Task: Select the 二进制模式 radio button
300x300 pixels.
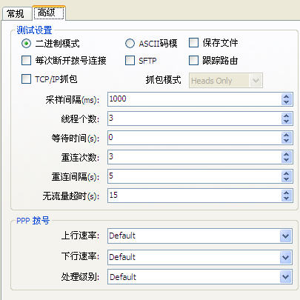Action: point(26,44)
